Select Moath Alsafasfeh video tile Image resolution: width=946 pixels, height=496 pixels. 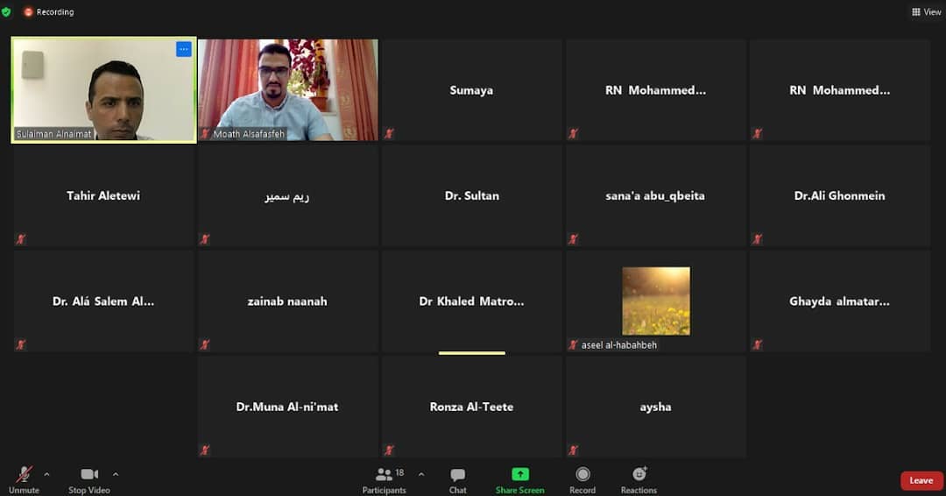click(x=288, y=89)
